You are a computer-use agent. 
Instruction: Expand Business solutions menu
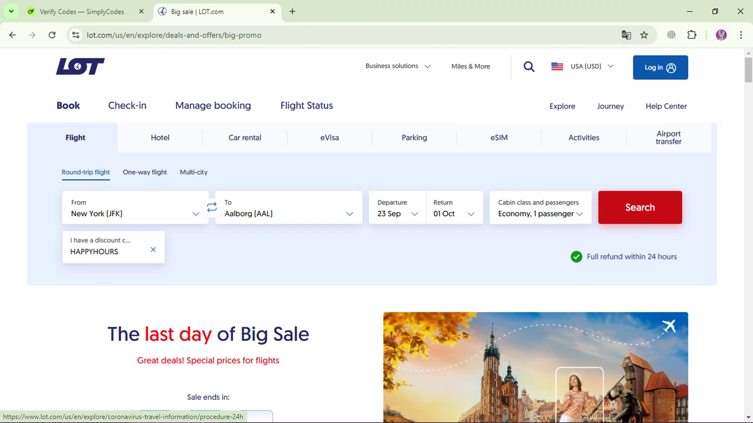coord(398,66)
